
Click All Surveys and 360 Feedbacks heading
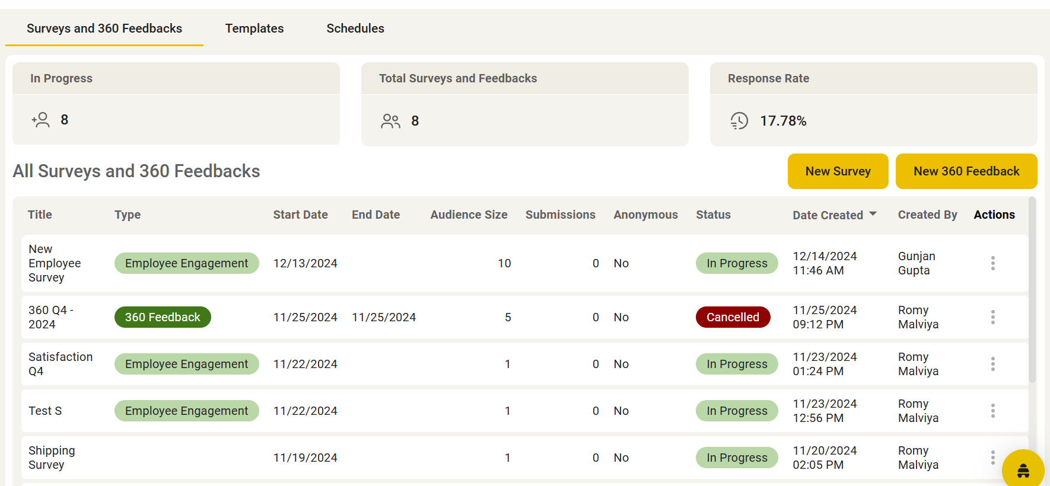(136, 171)
